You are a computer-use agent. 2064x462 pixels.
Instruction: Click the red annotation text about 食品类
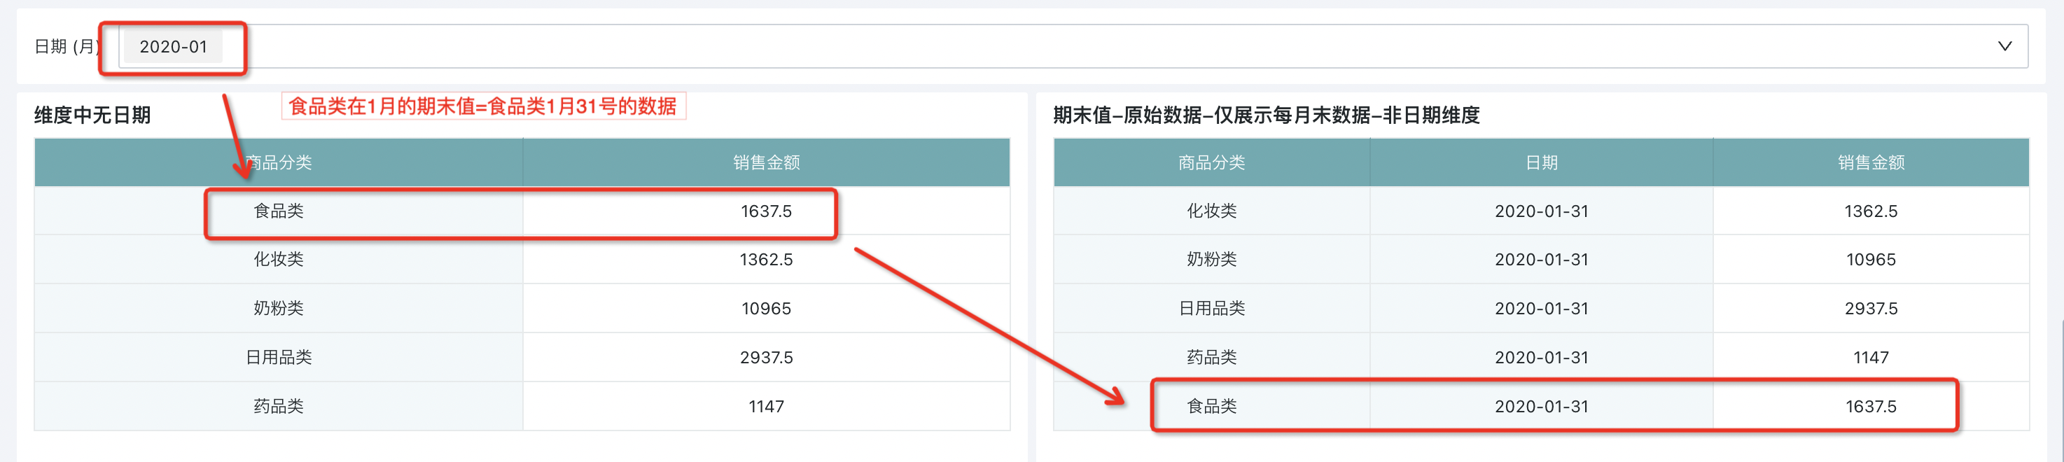point(482,106)
